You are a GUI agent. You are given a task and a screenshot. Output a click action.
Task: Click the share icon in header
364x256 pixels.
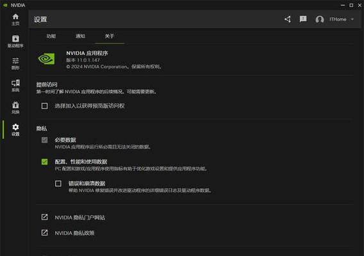click(x=288, y=19)
